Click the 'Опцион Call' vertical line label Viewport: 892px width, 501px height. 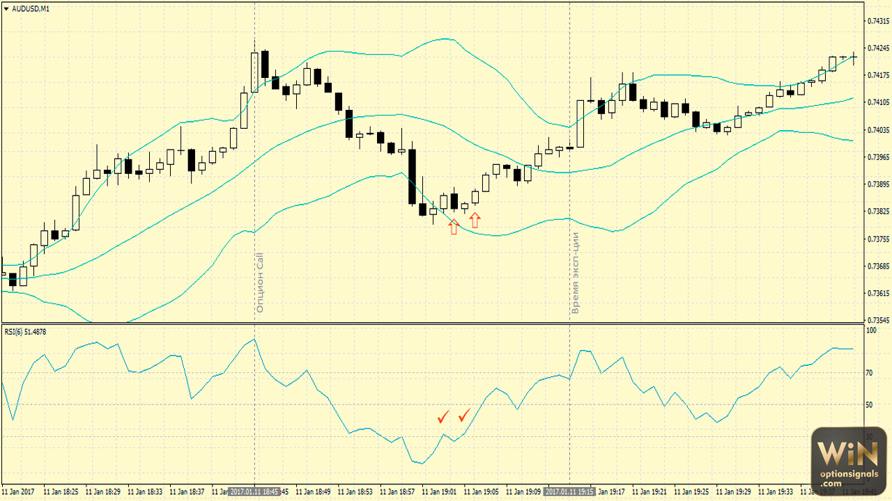pos(261,281)
